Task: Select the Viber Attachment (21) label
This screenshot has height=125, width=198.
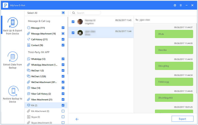Action: tap(42, 99)
